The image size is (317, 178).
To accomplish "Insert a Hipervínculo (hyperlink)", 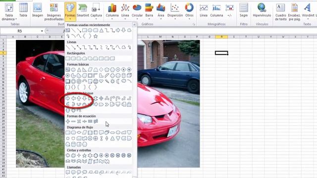I will click(262, 10).
